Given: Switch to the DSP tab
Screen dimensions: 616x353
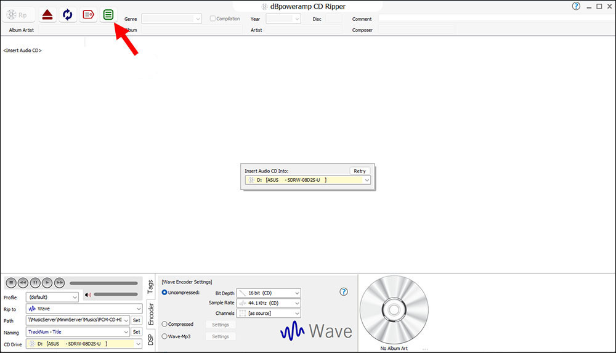Looking at the screenshot, I should click(x=150, y=338).
